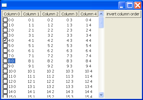Tick the checkbox next to 1 0
The height and width of the screenshot is (100, 143).
pos(5,25)
